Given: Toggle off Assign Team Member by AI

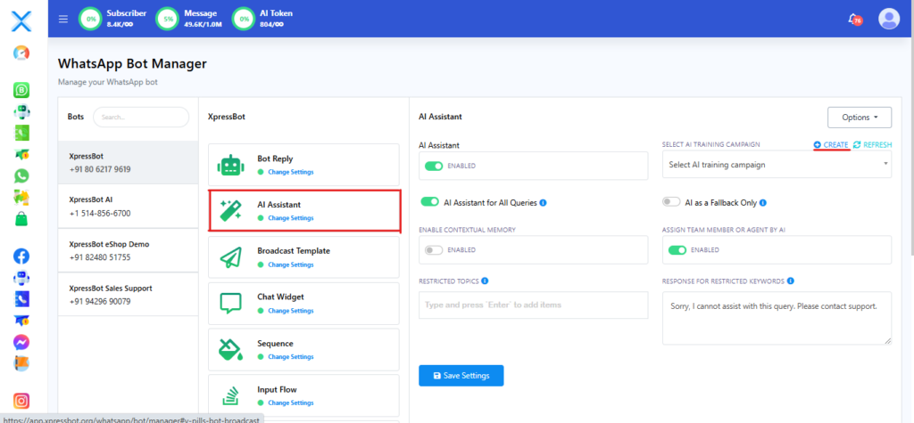Looking at the screenshot, I should (x=677, y=250).
